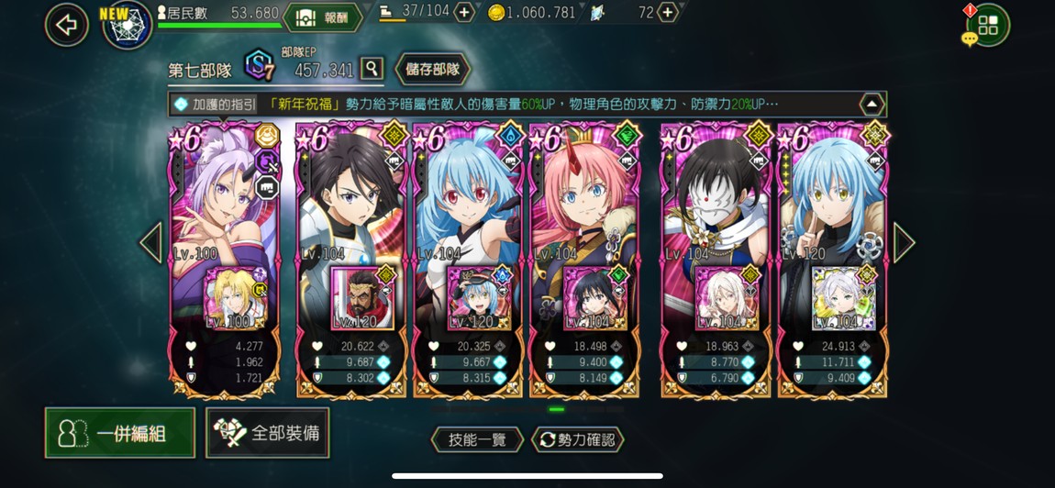Image resolution: width=1055 pixels, height=488 pixels.
Task: Collapse the 加護的指引 banner arrow
Action: 872,105
